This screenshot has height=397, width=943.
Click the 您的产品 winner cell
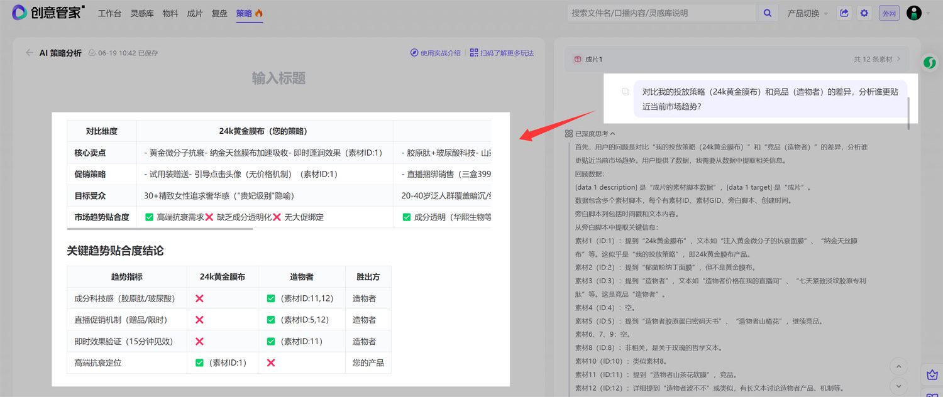(368, 362)
